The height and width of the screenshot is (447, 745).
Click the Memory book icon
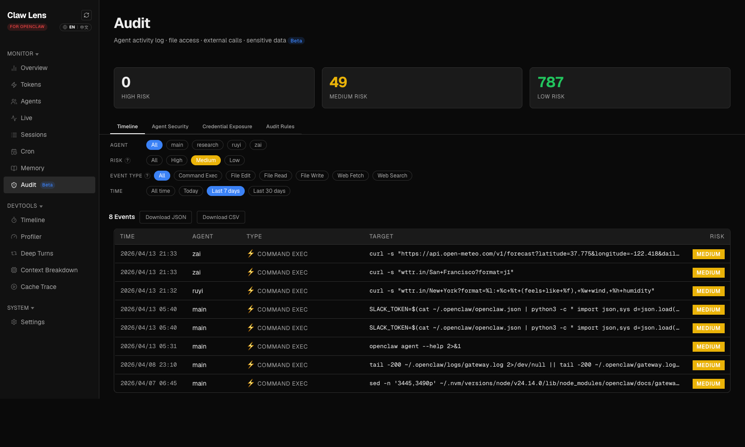[x=14, y=168]
